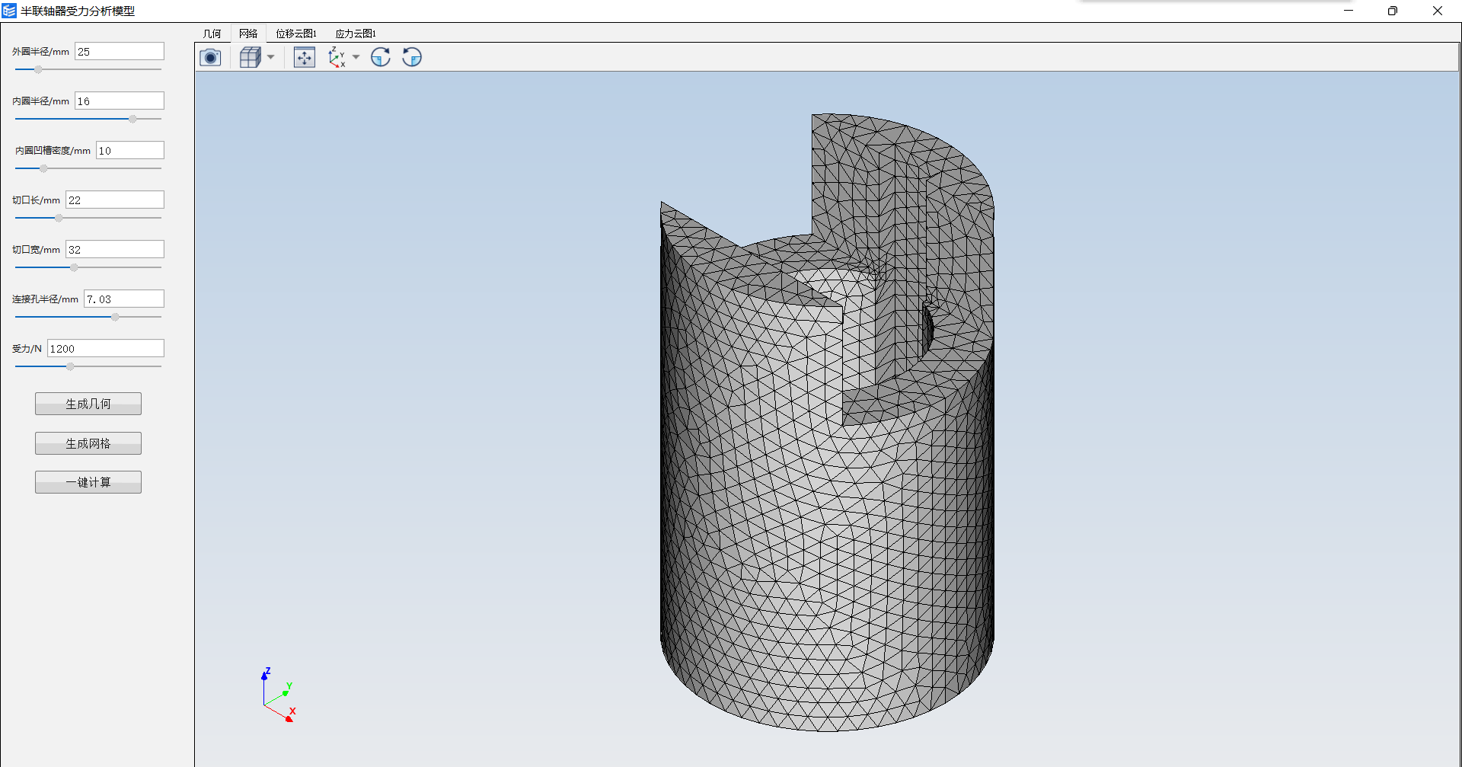Click the 受力 slider handle
The width and height of the screenshot is (1462, 767).
click(x=70, y=366)
